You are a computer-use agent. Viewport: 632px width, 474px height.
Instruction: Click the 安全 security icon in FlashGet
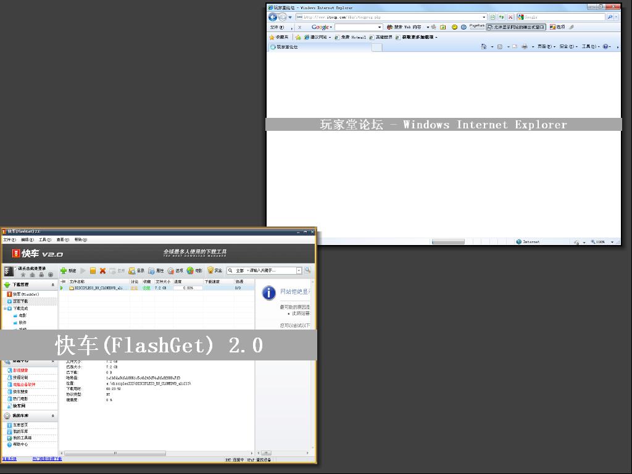click(210, 270)
